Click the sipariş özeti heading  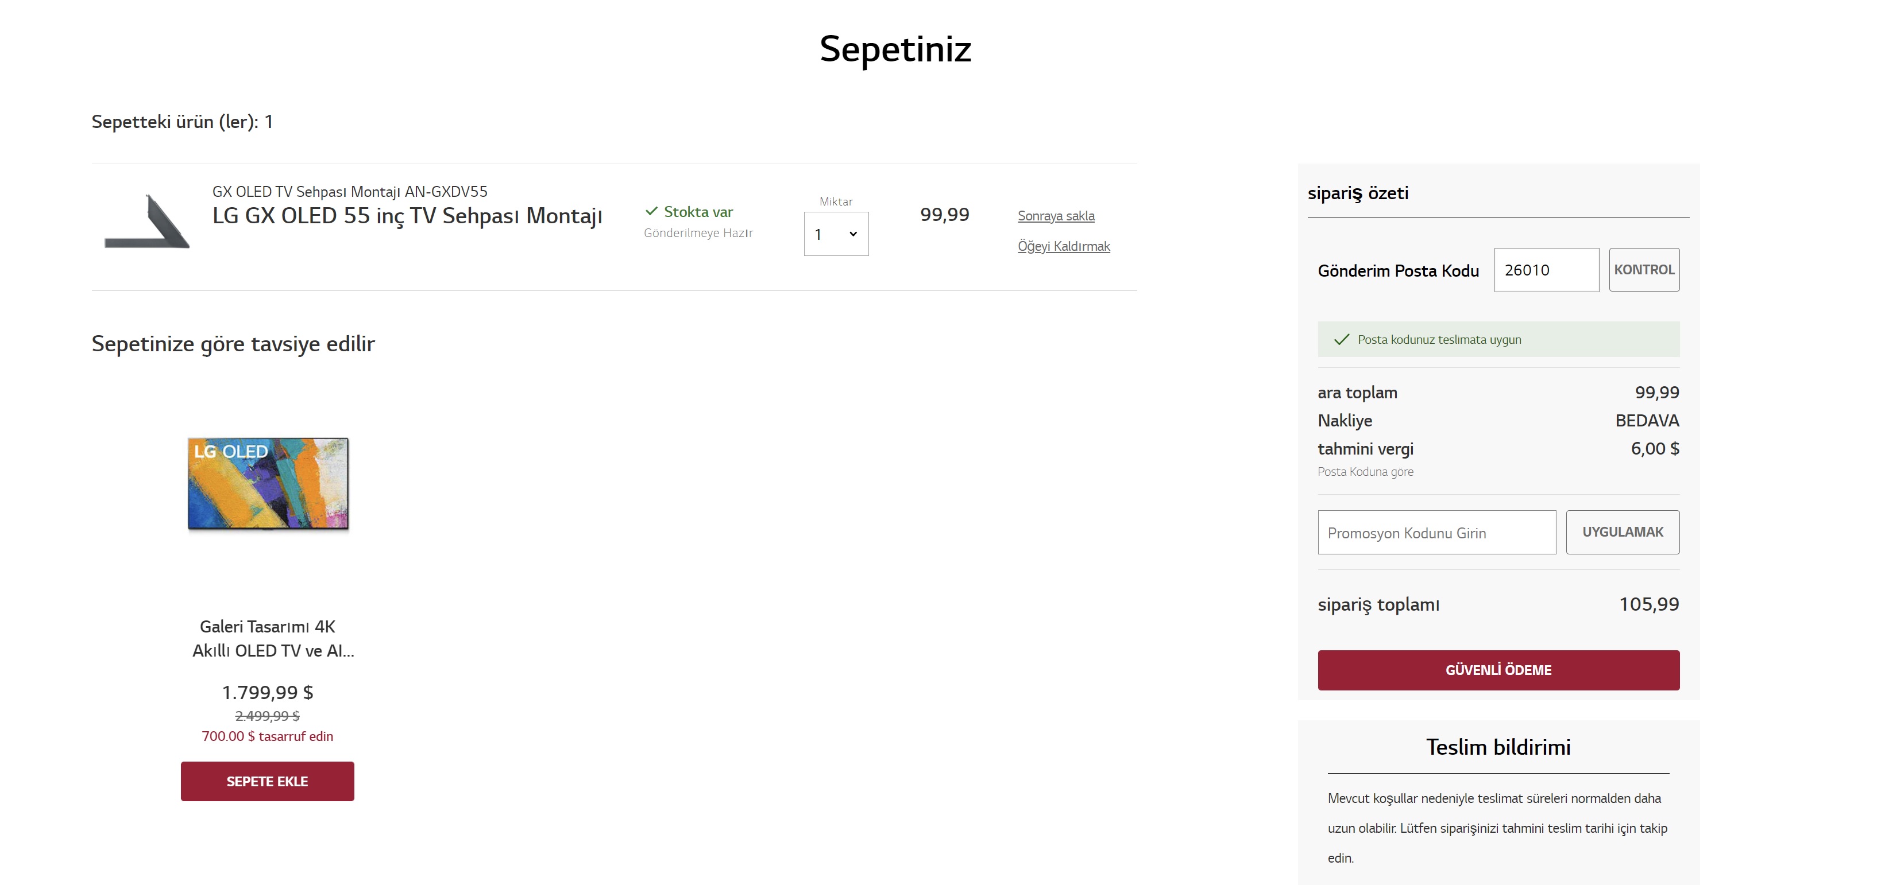[1358, 193]
